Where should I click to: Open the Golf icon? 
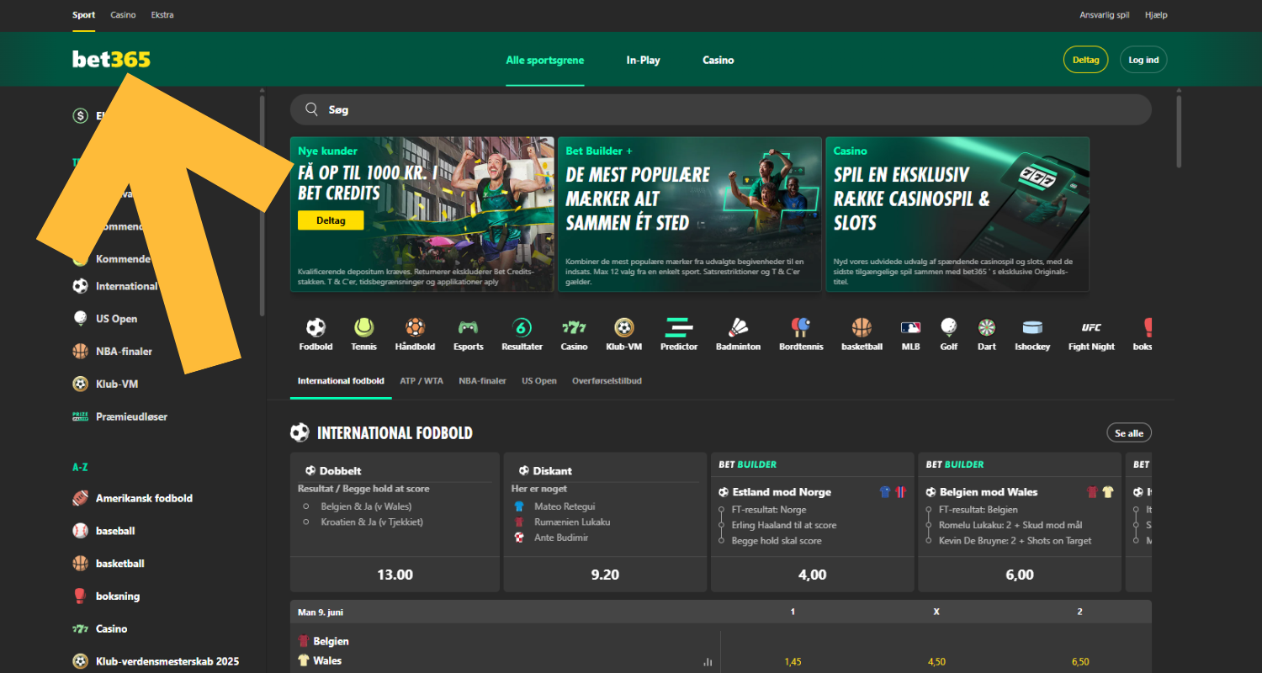coord(948,334)
